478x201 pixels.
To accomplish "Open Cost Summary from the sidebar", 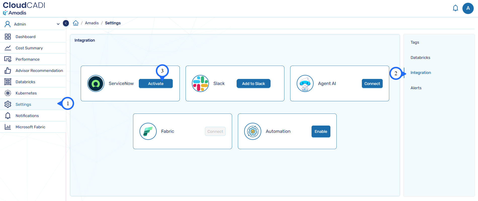I will click(29, 48).
